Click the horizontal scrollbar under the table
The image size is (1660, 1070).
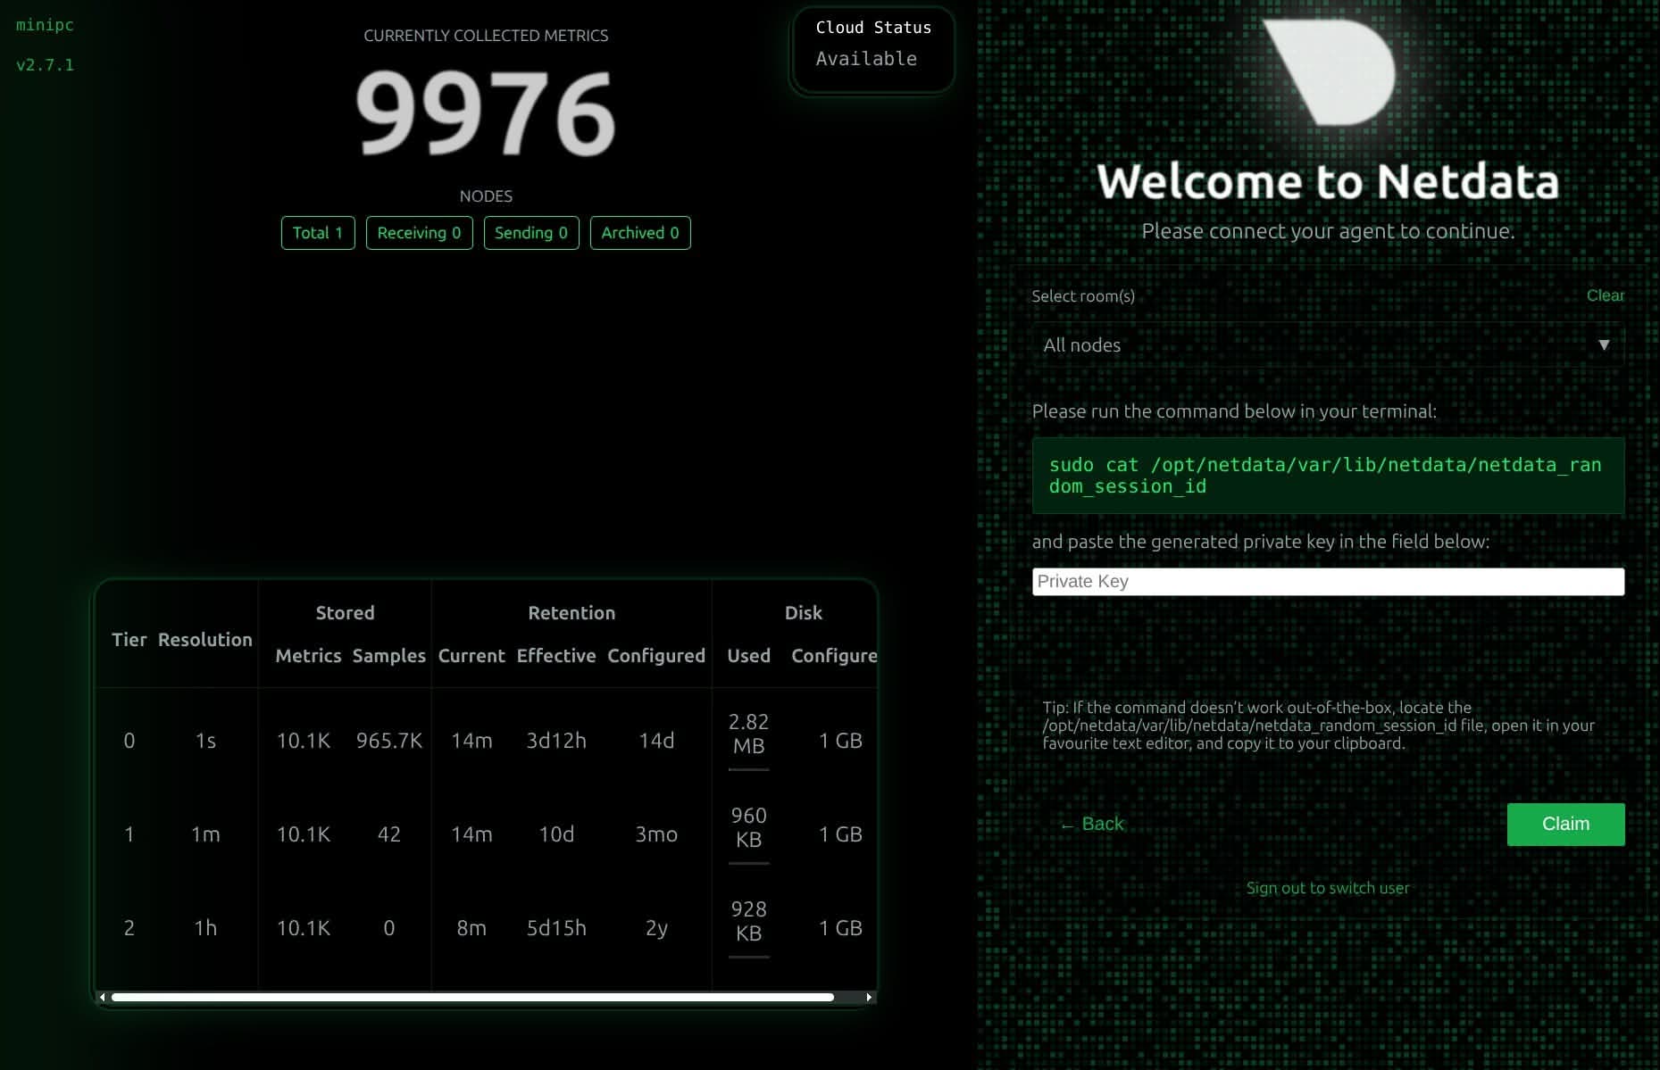[x=473, y=997]
